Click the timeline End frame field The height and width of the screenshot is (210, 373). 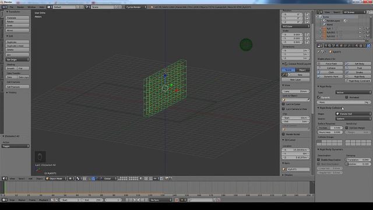click(x=93, y=200)
